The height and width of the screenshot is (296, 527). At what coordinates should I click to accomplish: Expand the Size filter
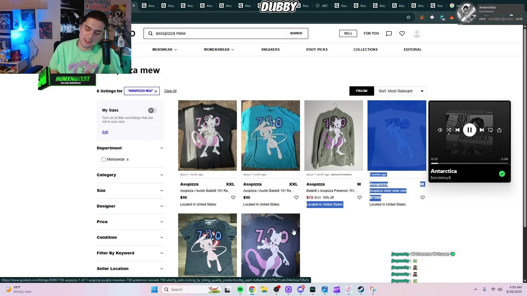pos(130,190)
